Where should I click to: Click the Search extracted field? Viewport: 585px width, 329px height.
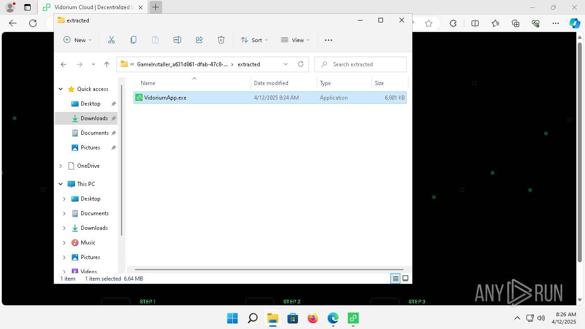coord(361,64)
